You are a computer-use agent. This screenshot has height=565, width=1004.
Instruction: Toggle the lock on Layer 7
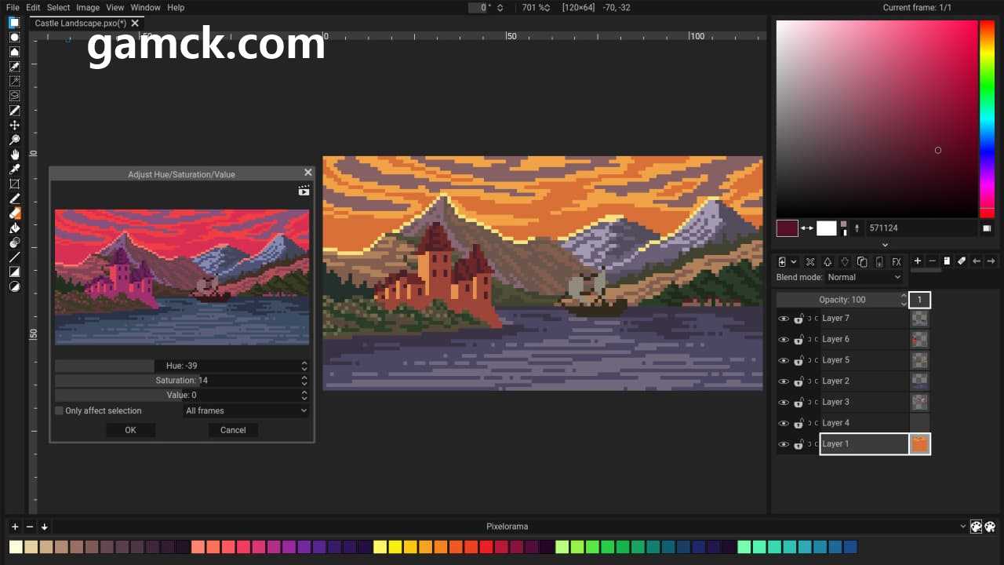click(798, 319)
